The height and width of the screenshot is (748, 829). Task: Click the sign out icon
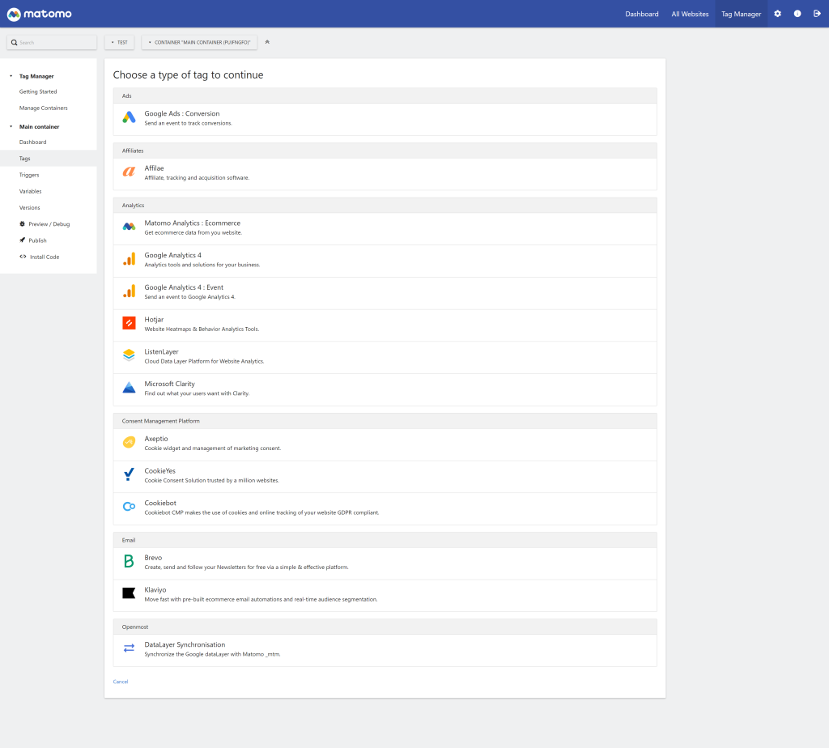coord(817,14)
